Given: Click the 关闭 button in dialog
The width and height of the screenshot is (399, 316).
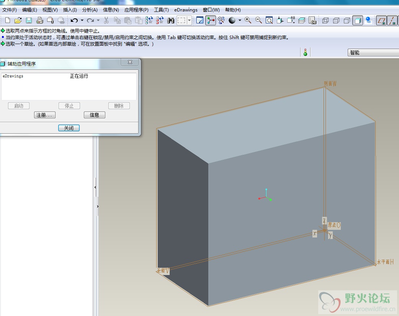Looking at the screenshot, I should point(69,128).
